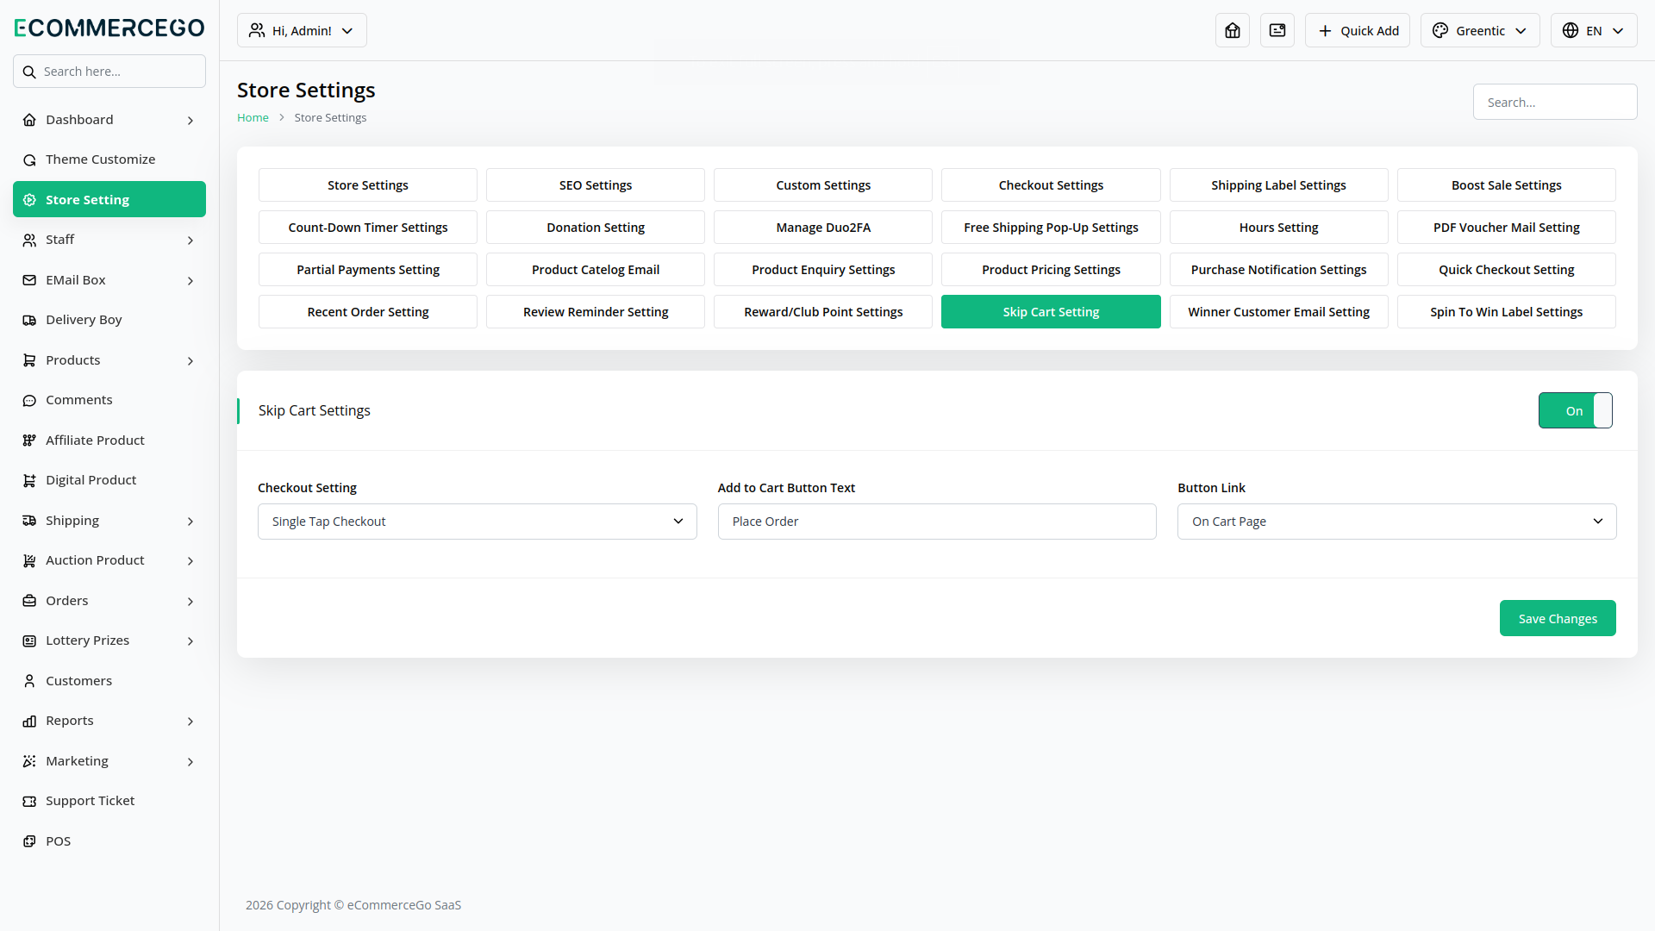The height and width of the screenshot is (931, 1655).
Task: Click the globe language icon
Action: 1571,30
